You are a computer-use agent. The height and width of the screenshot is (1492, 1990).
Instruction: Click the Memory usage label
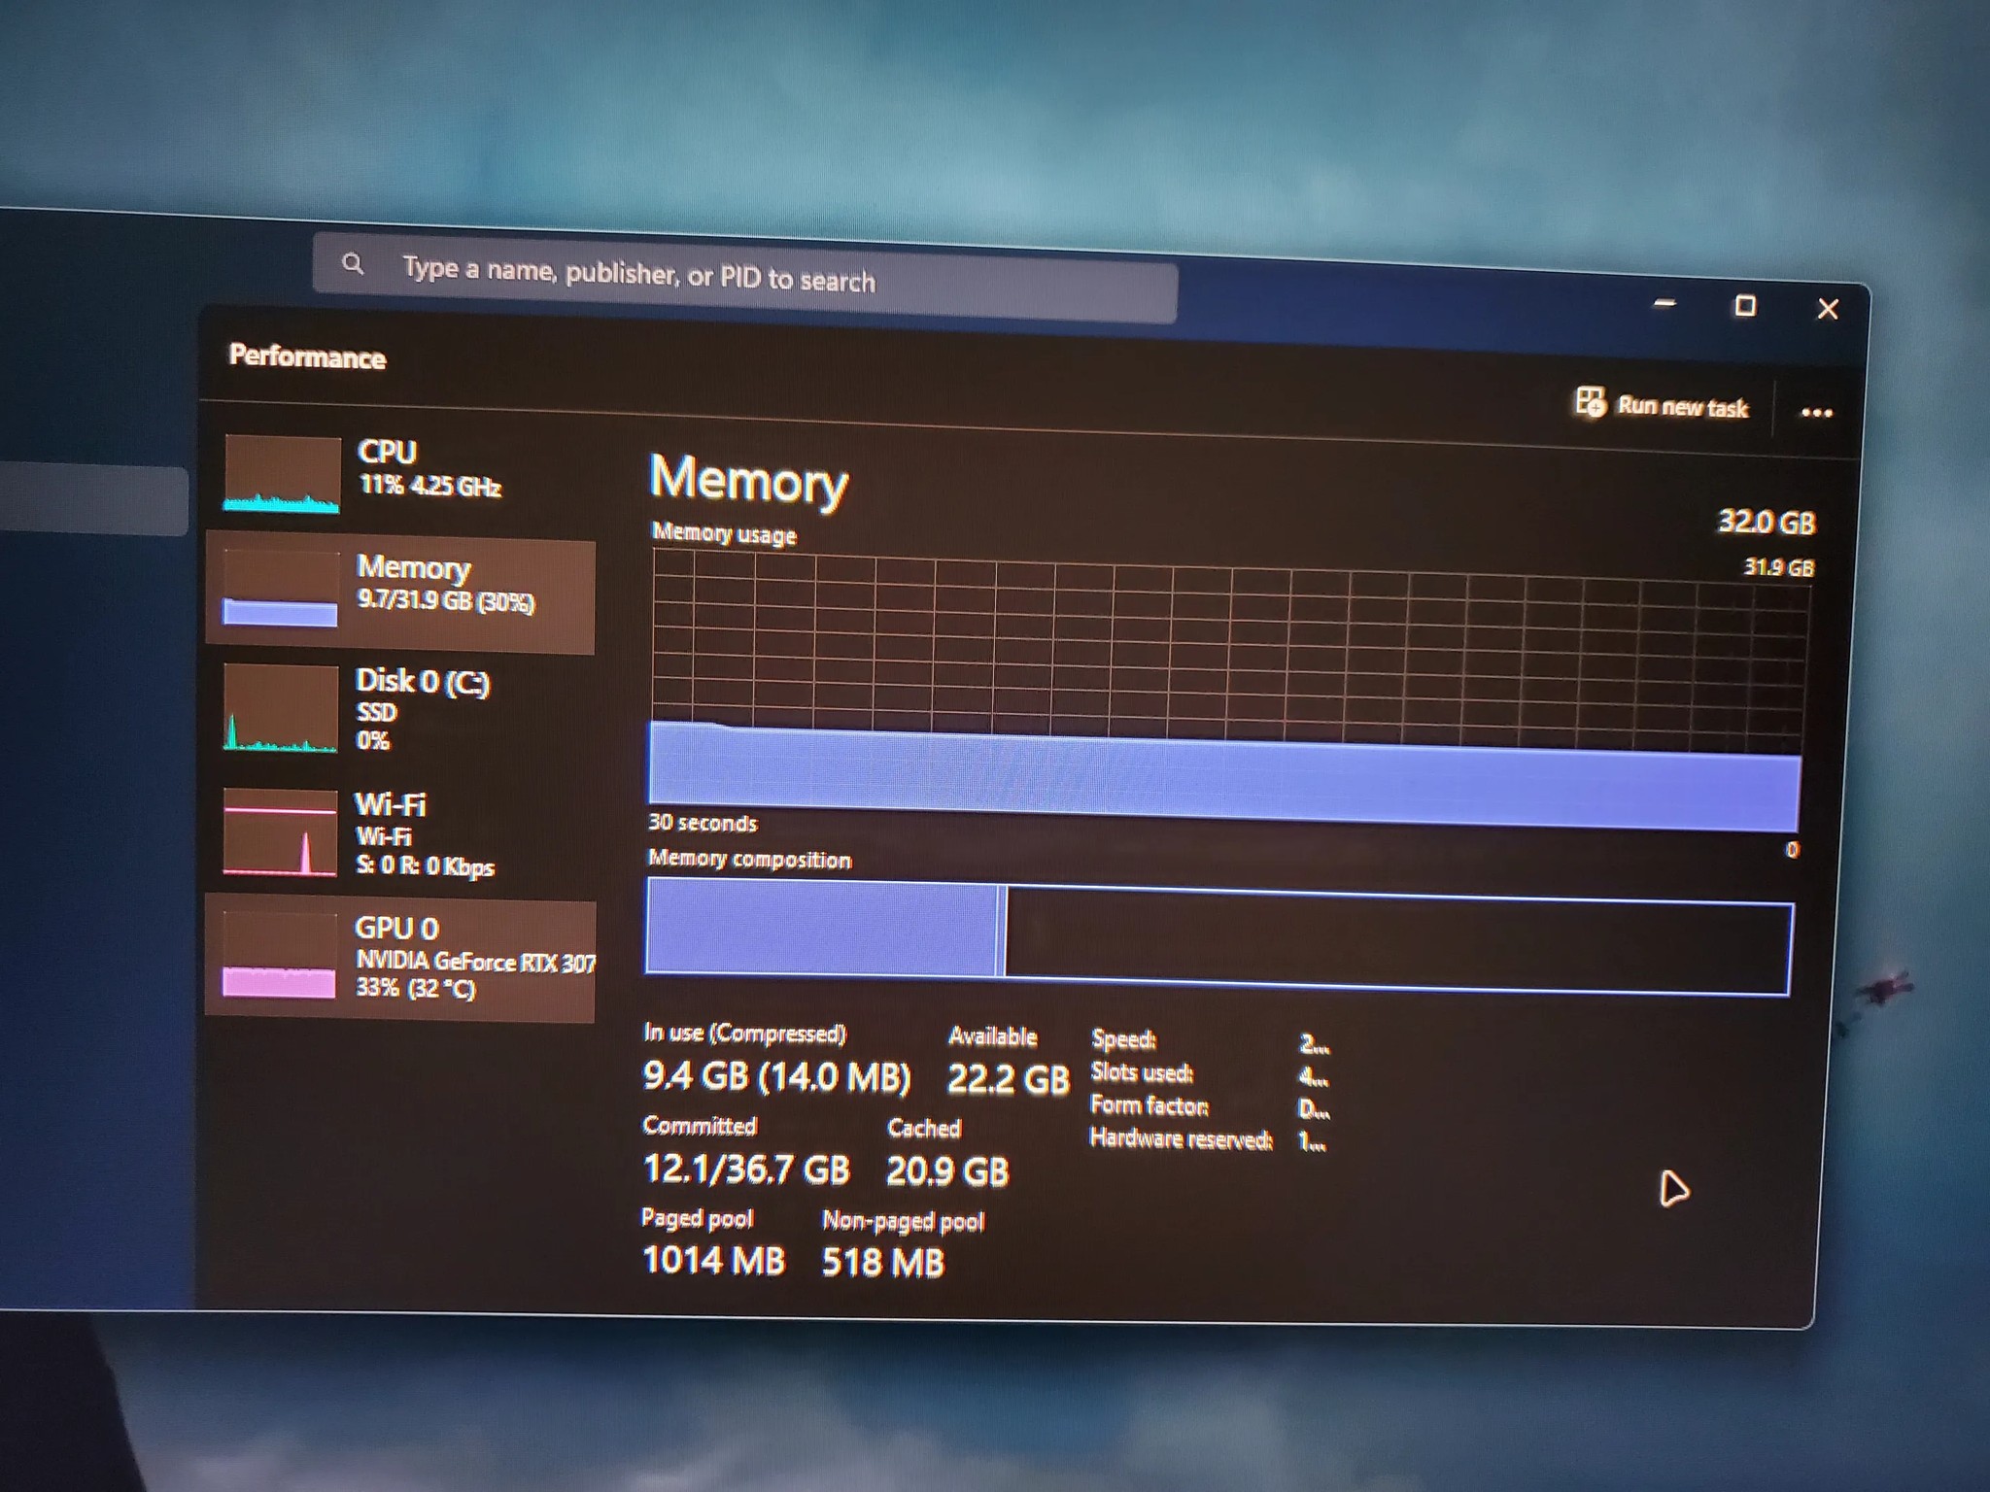(x=724, y=533)
